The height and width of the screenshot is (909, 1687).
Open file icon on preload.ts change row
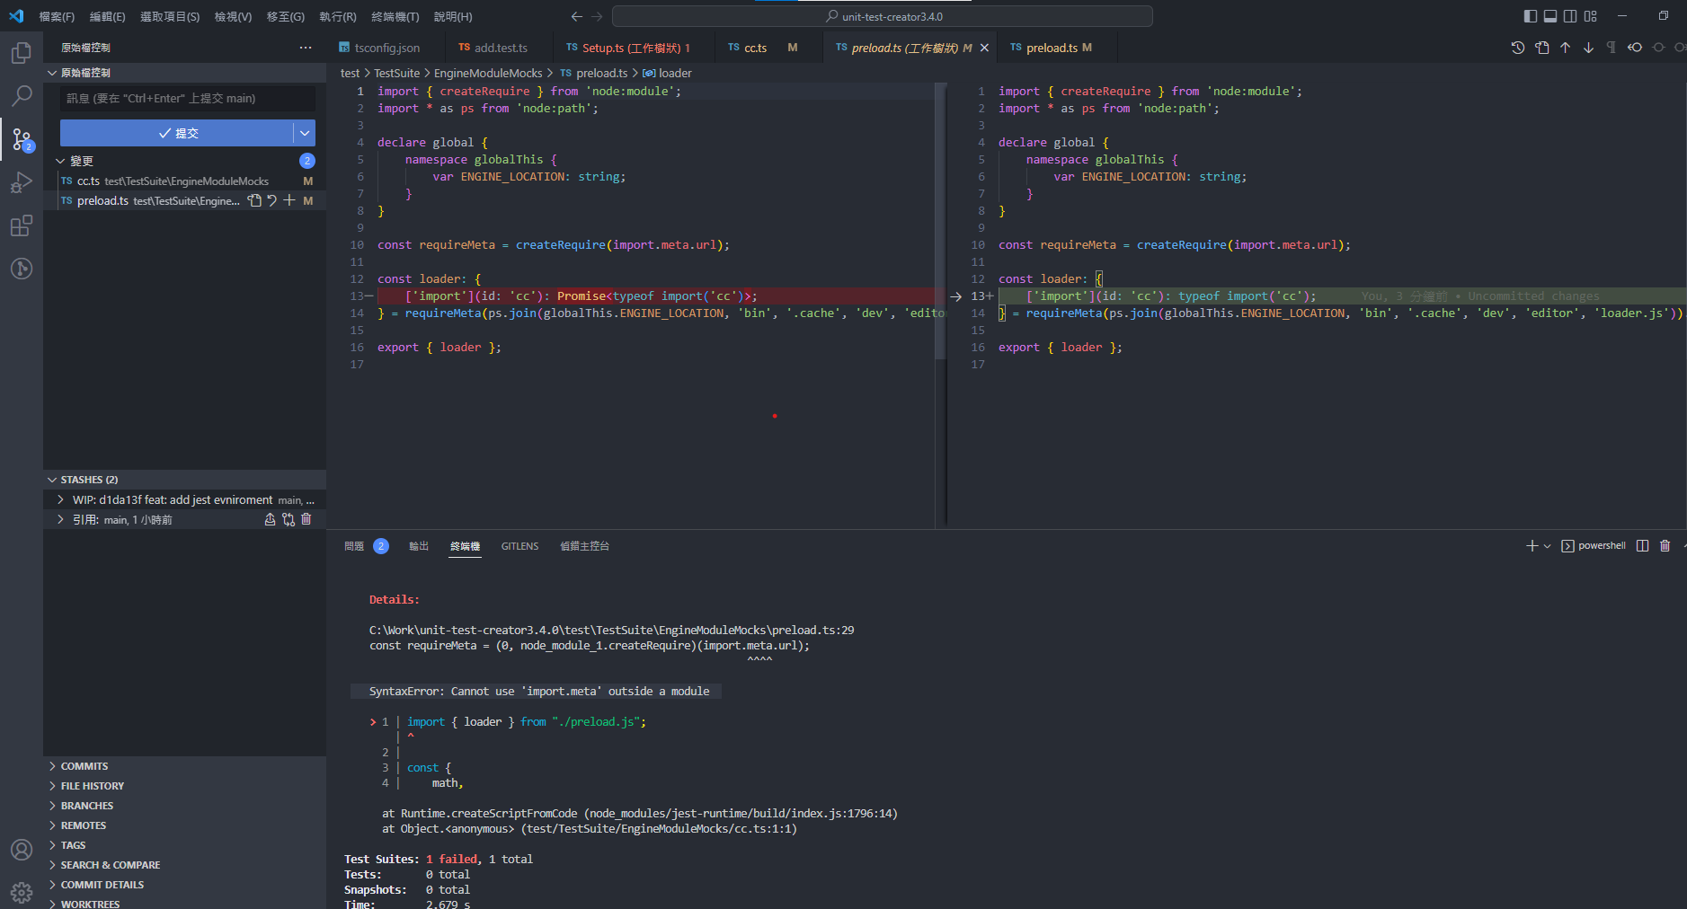tap(254, 201)
